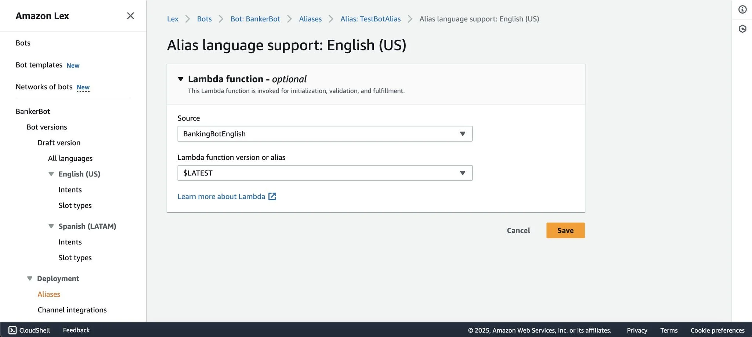752x337 pixels.
Task: Open Lambda function version or alias dropdown
Action: (325, 173)
